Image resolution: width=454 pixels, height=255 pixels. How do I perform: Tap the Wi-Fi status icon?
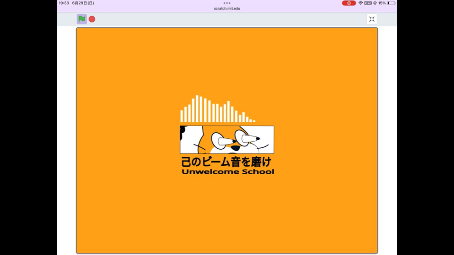tap(360, 3)
